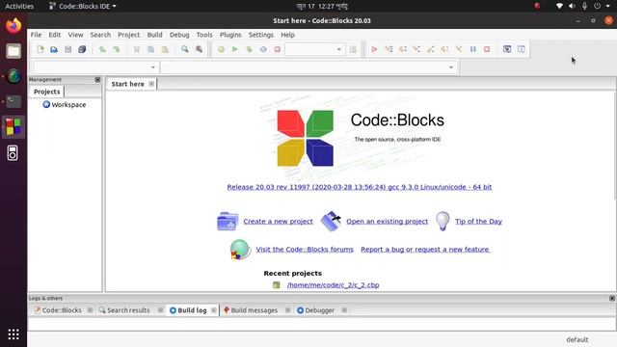The width and height of the screenshot is (617, 347).
Task: Open recent project /home/me/code/c_2/c_2.cbp
Action: (333, 285)
